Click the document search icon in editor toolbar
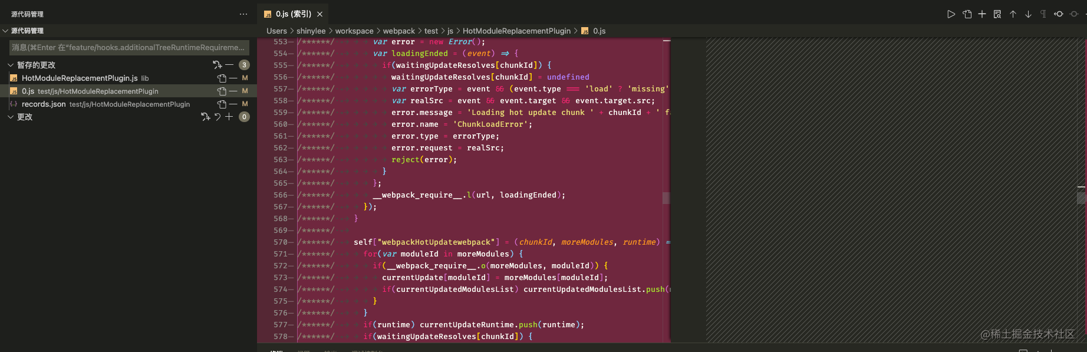This screenshot has height=352, width=1087. (x=997, y=14)
